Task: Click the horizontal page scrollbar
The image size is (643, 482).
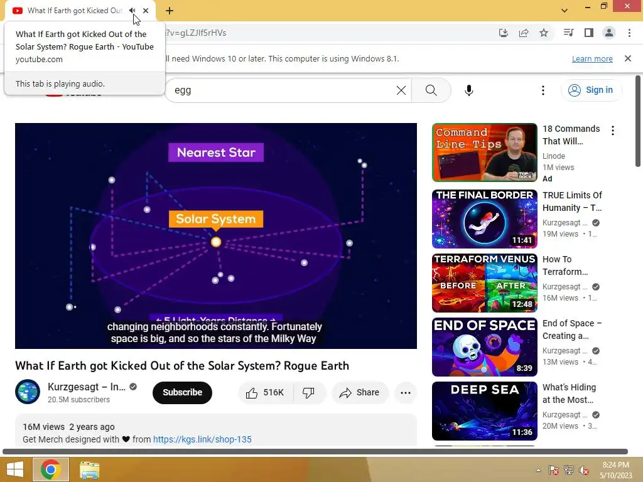Action: tap(315, 452)
